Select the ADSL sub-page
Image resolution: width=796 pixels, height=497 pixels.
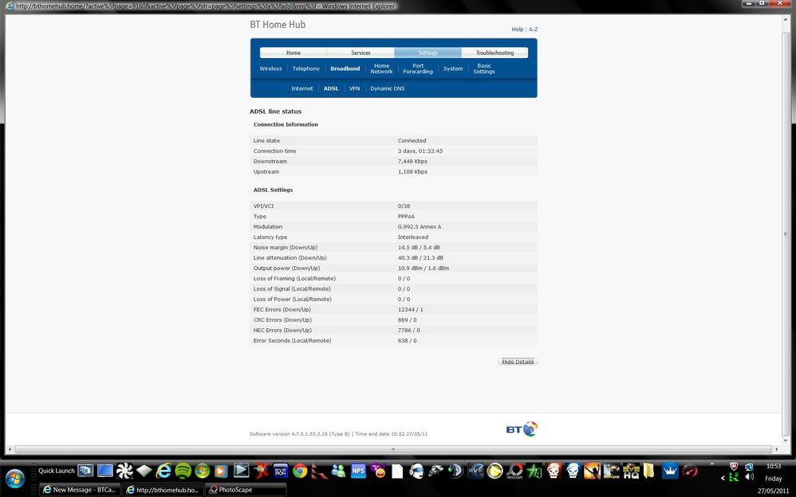click(331, 88)
